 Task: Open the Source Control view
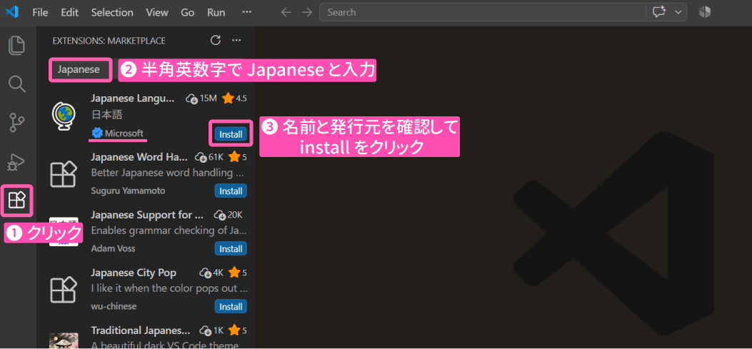coord(17,123)
